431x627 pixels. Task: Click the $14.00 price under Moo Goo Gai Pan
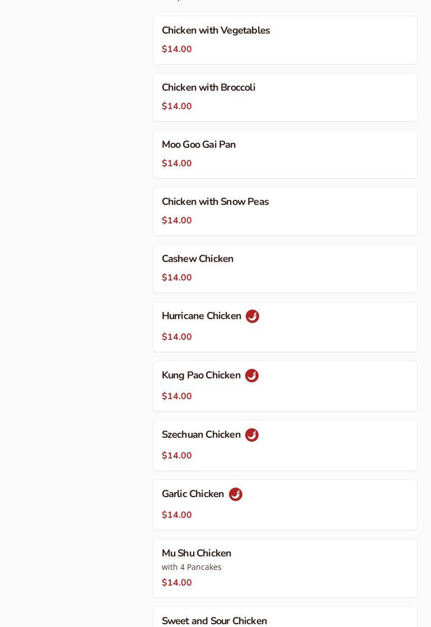point(177,163)
